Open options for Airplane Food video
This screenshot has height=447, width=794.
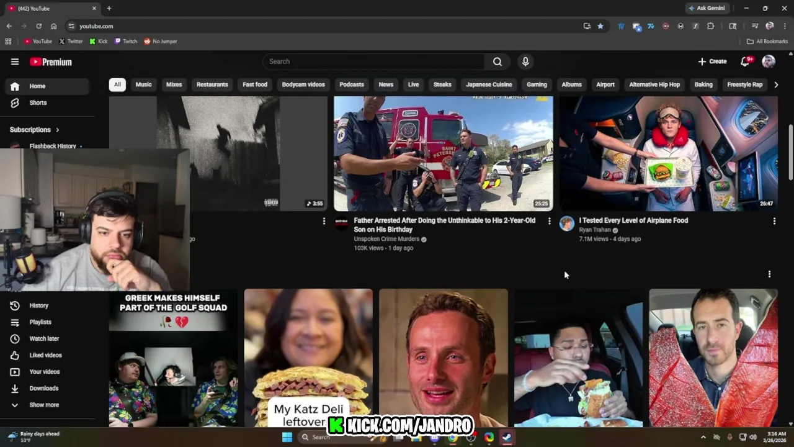(774, 221)
